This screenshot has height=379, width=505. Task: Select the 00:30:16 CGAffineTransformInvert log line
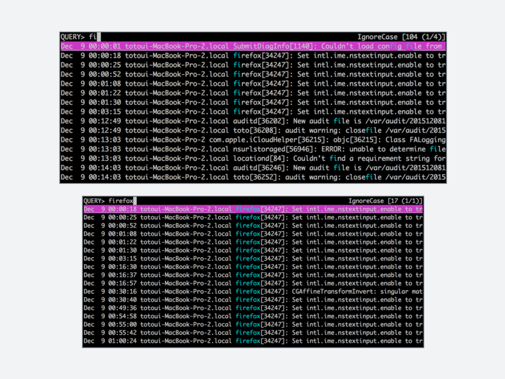coord(253,291)
